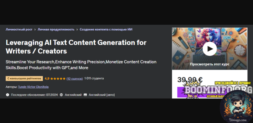Viewport: 253px width, 123px height.
Task: Click the closed captions icon
Action: pyautogui.click(x=85, y=95)
